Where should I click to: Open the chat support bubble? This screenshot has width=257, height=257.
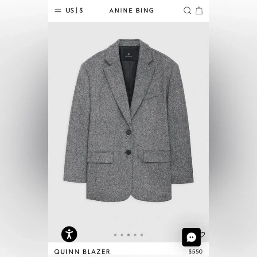191,237
